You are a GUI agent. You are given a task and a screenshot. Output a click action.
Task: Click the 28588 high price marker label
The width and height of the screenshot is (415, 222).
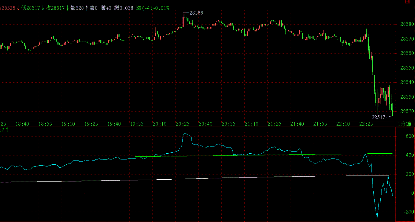(x=196, y=13)
